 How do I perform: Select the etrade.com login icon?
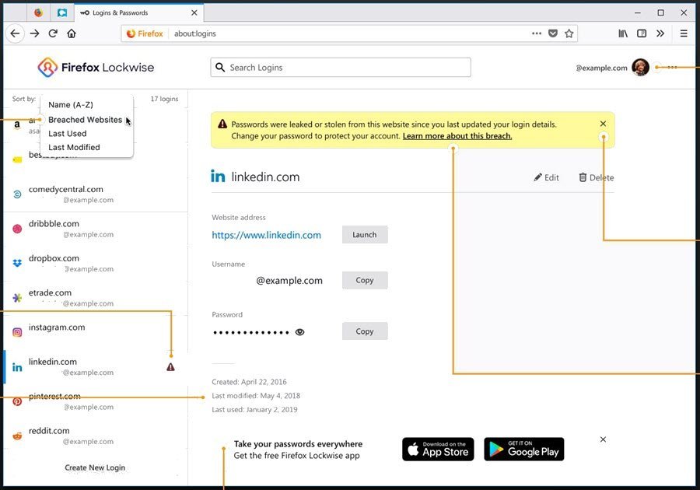coord(17,298)
